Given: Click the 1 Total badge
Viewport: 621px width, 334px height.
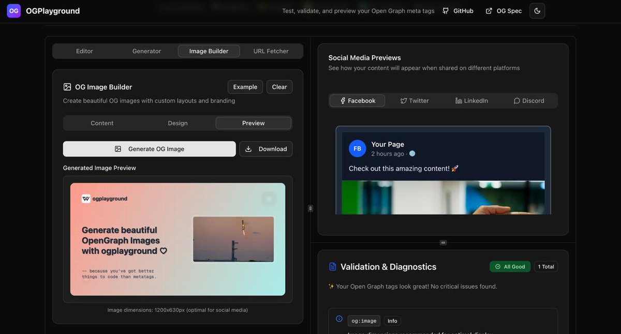Looking at the screenshot, I should 546,267.
